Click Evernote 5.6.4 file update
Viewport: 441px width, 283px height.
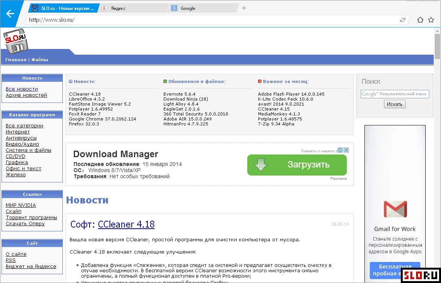[x=180, y=94]
